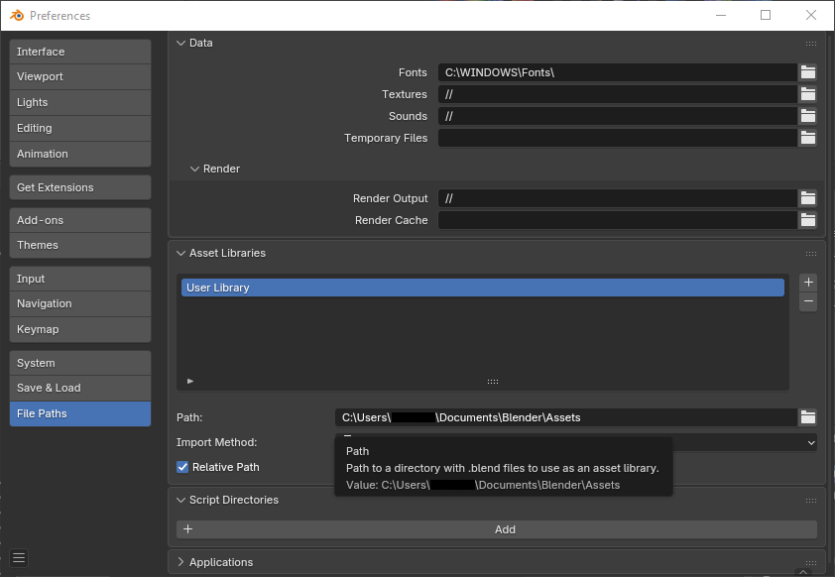The height and width of the screenshot is (577, 835).
Task: Browse folder for asset library Path
Action: pos(808,417)
